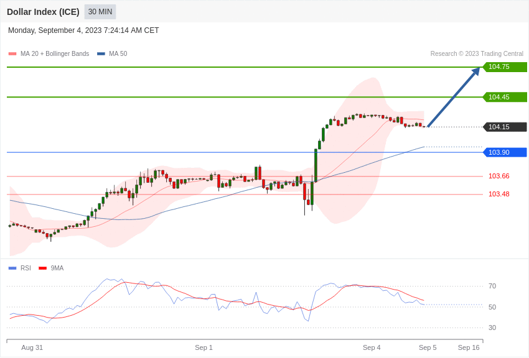The image size is (529, 358).
Task: Click the 104.75 green target price label
Action: point(505,67)
